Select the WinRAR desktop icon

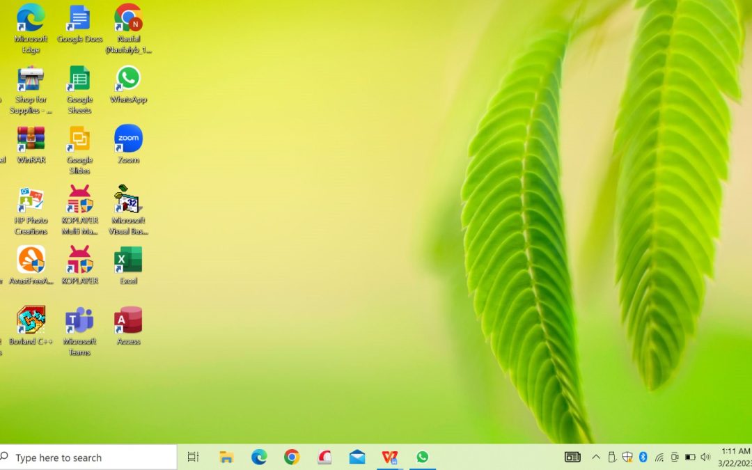pyautogui.click(x=31, y=145)
